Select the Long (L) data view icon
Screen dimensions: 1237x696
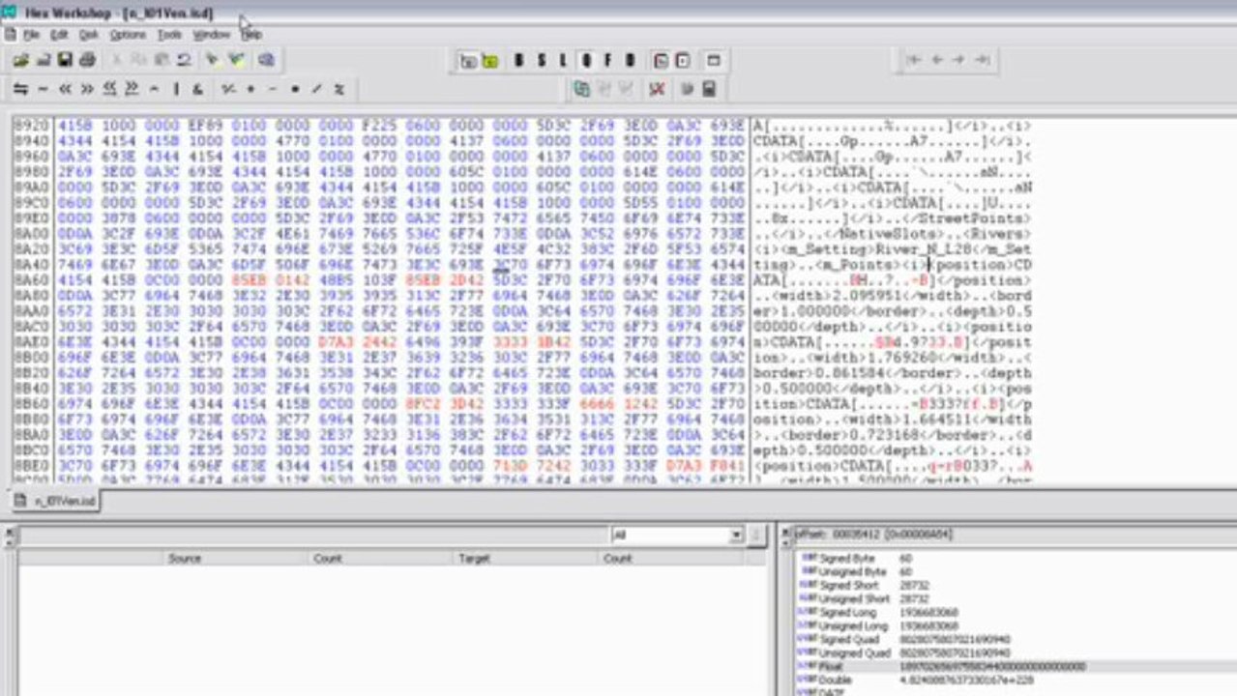tap(563, 61)
